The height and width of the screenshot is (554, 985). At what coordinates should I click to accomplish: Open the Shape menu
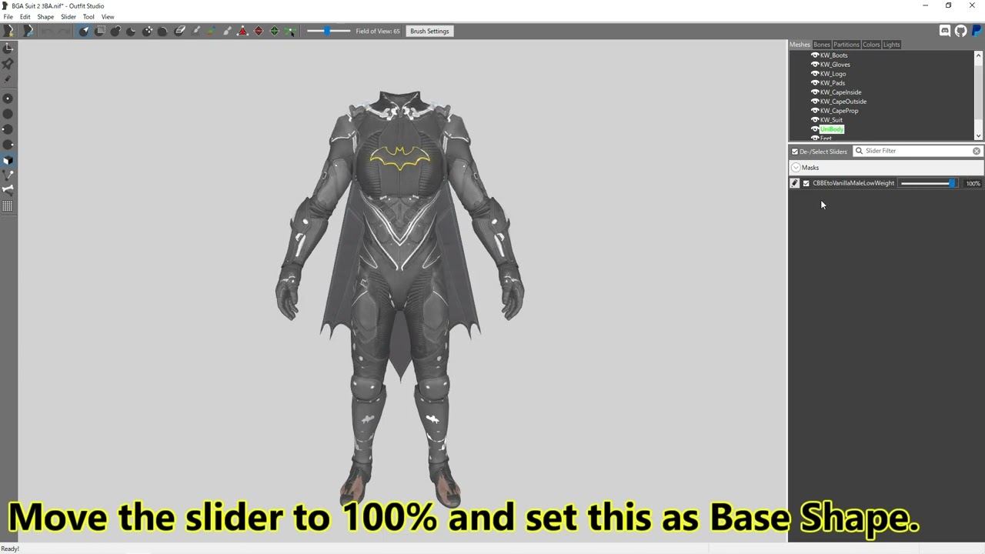click(45, 17)
